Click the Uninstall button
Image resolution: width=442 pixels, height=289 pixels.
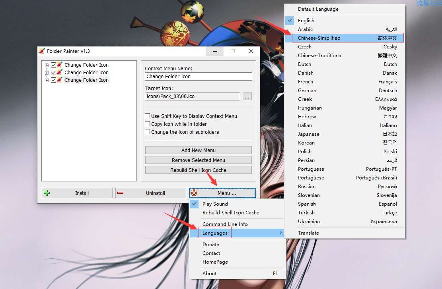[x=150, y=193]
